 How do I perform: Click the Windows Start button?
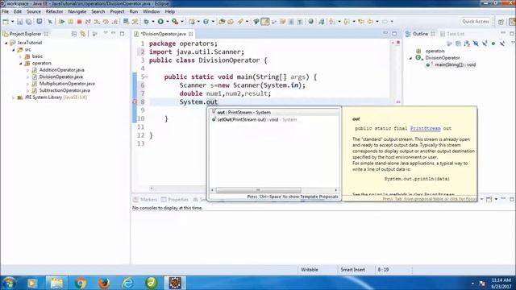9,283
